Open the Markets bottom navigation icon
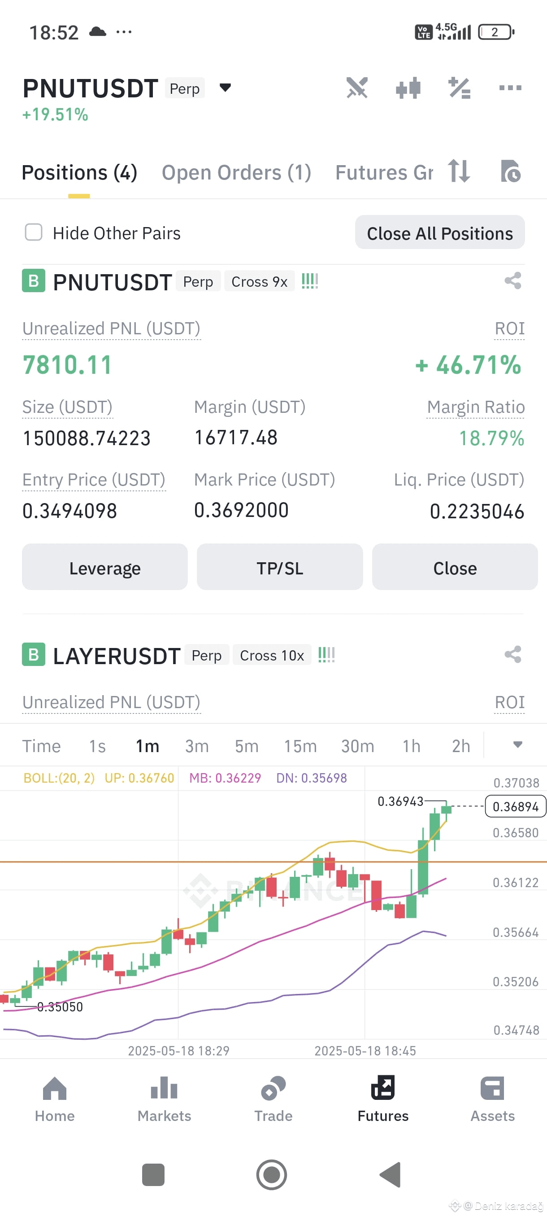Screen dimensions: 547x1217 164,1088
